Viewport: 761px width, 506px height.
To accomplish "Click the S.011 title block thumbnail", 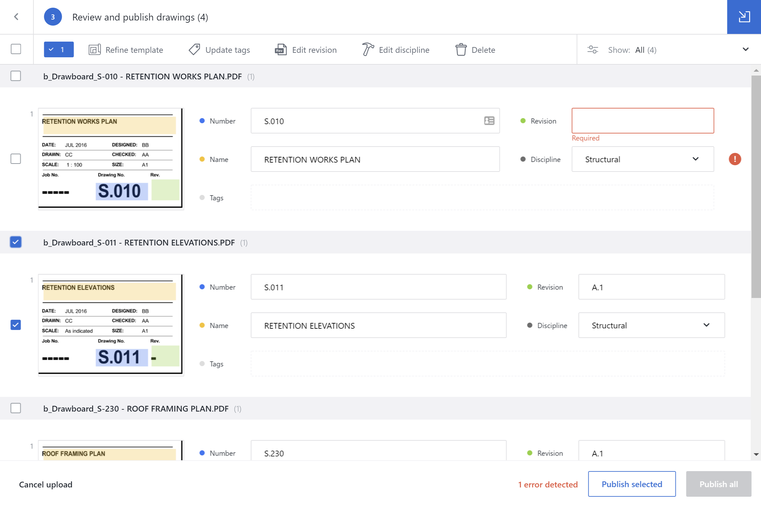I will (111, 325).
